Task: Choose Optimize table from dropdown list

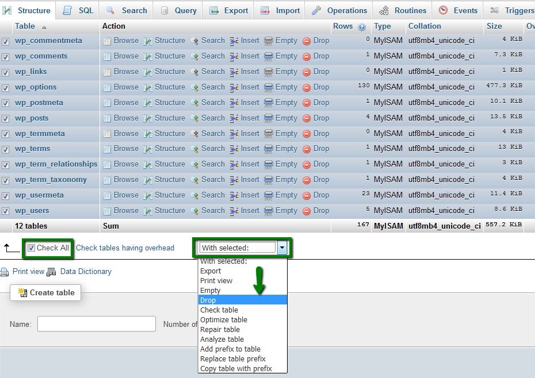Action: tap(243, 320)
